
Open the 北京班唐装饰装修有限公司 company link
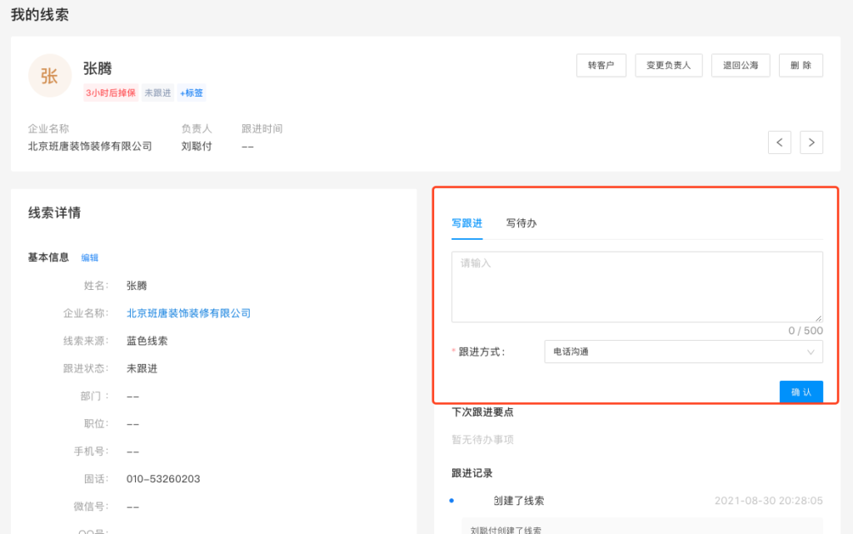point(188,313)
